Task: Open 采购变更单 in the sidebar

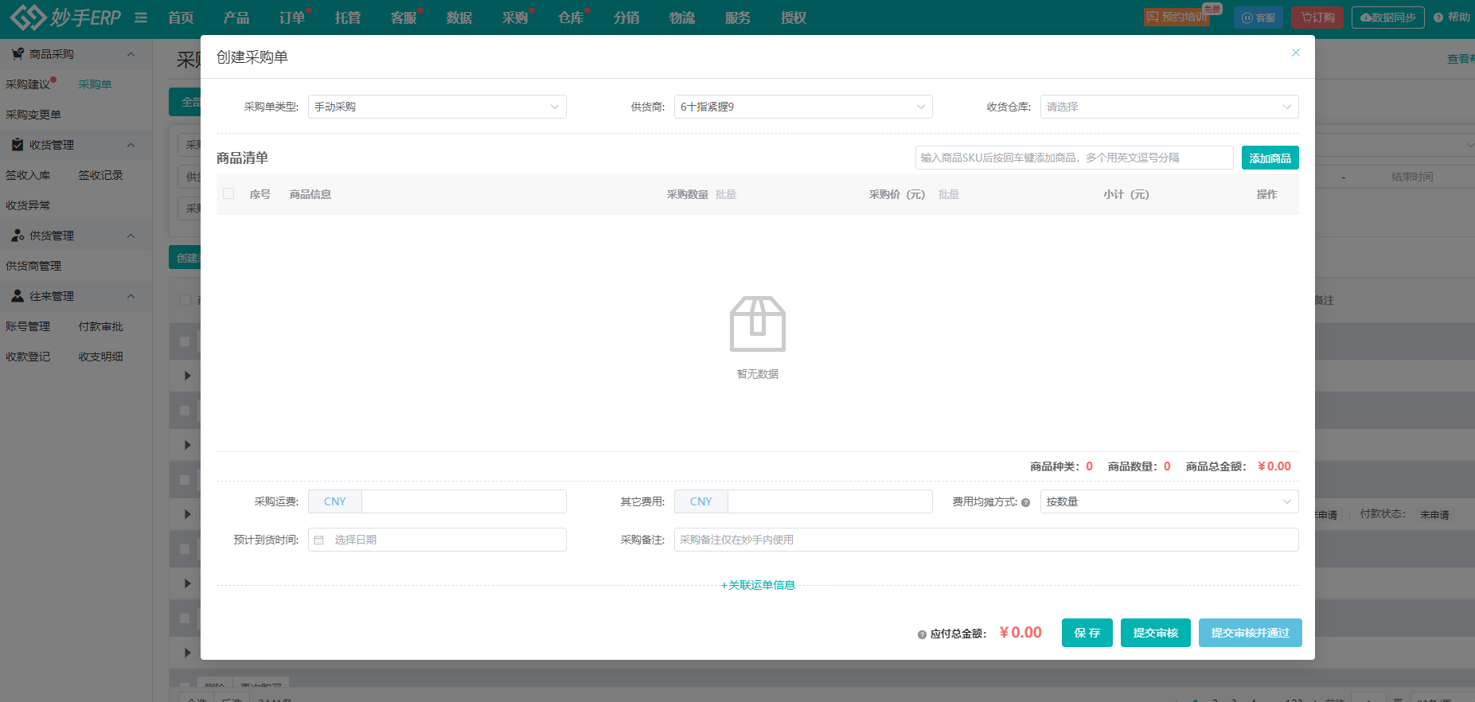Action: (x=33, y=115)
